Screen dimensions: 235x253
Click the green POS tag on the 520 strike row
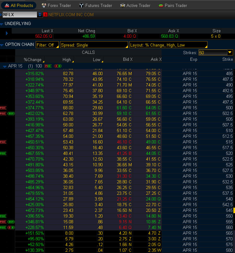click(x=3, y=153)
